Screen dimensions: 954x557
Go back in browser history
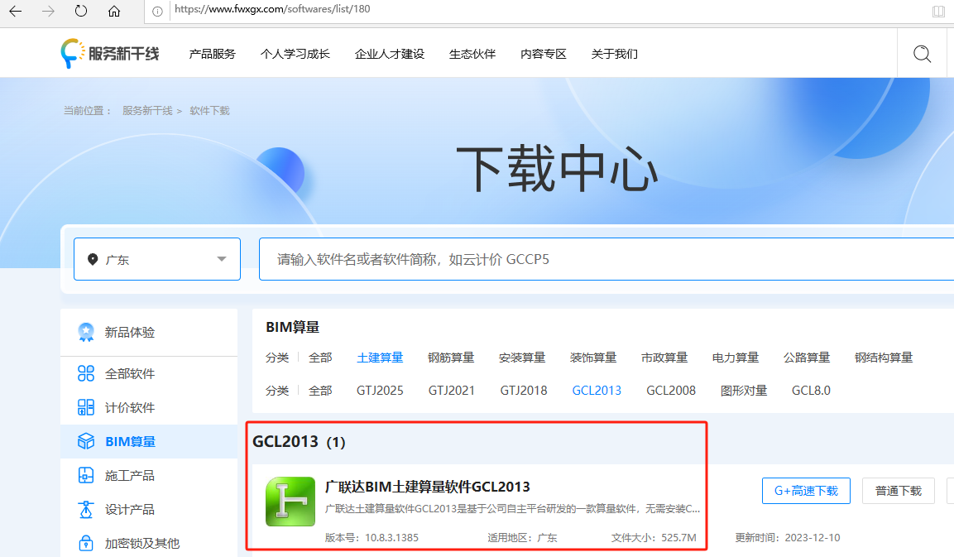[15, 11]
